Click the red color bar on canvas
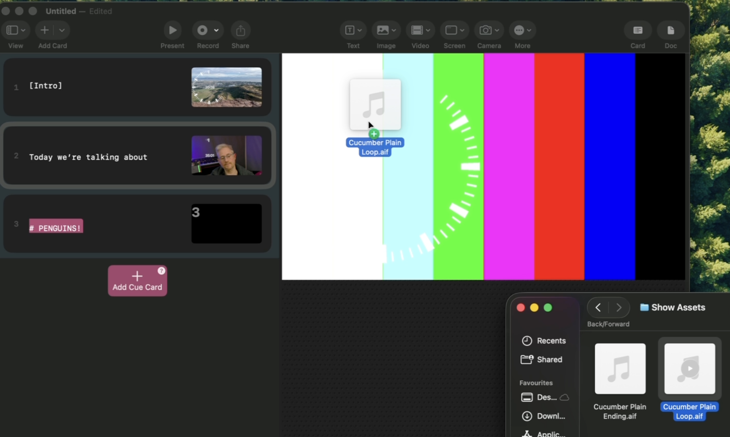 (x=559, y=166)
